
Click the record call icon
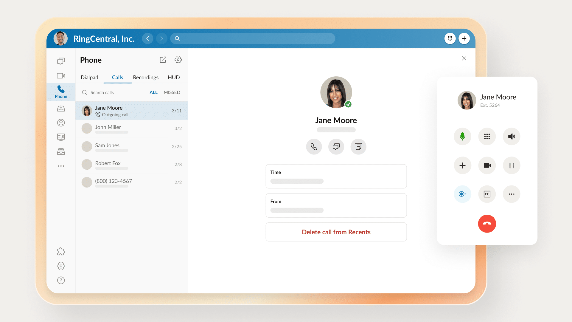point(462,194)
